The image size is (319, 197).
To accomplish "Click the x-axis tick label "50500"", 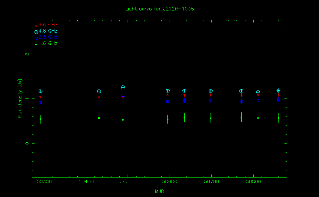I will click(128, 182).
